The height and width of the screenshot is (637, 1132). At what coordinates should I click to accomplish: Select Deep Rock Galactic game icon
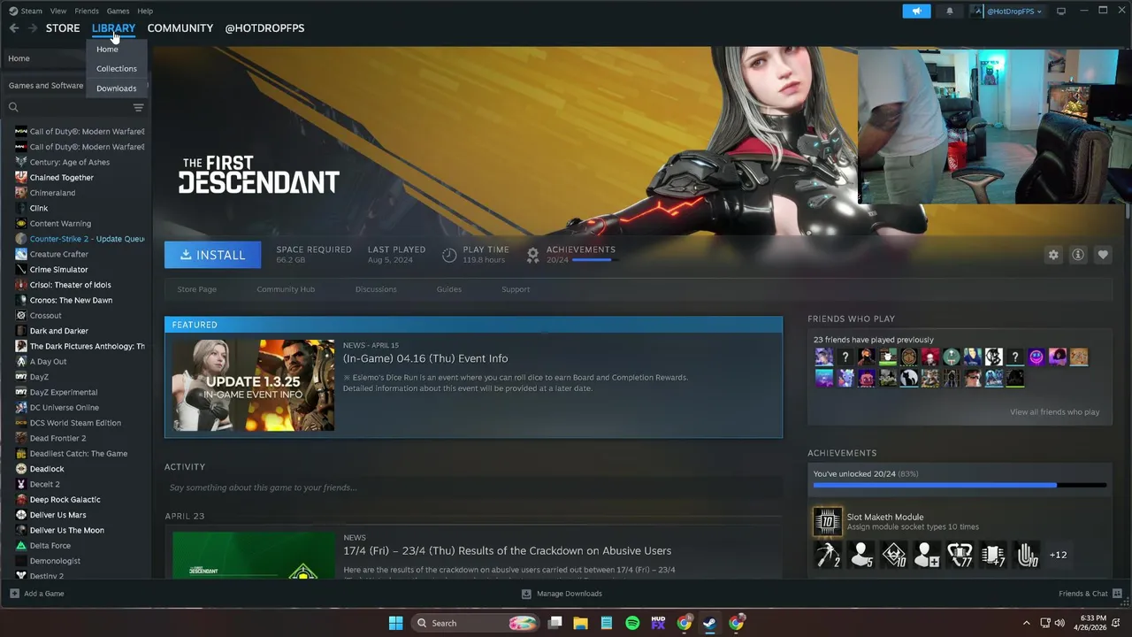point(21,500)
